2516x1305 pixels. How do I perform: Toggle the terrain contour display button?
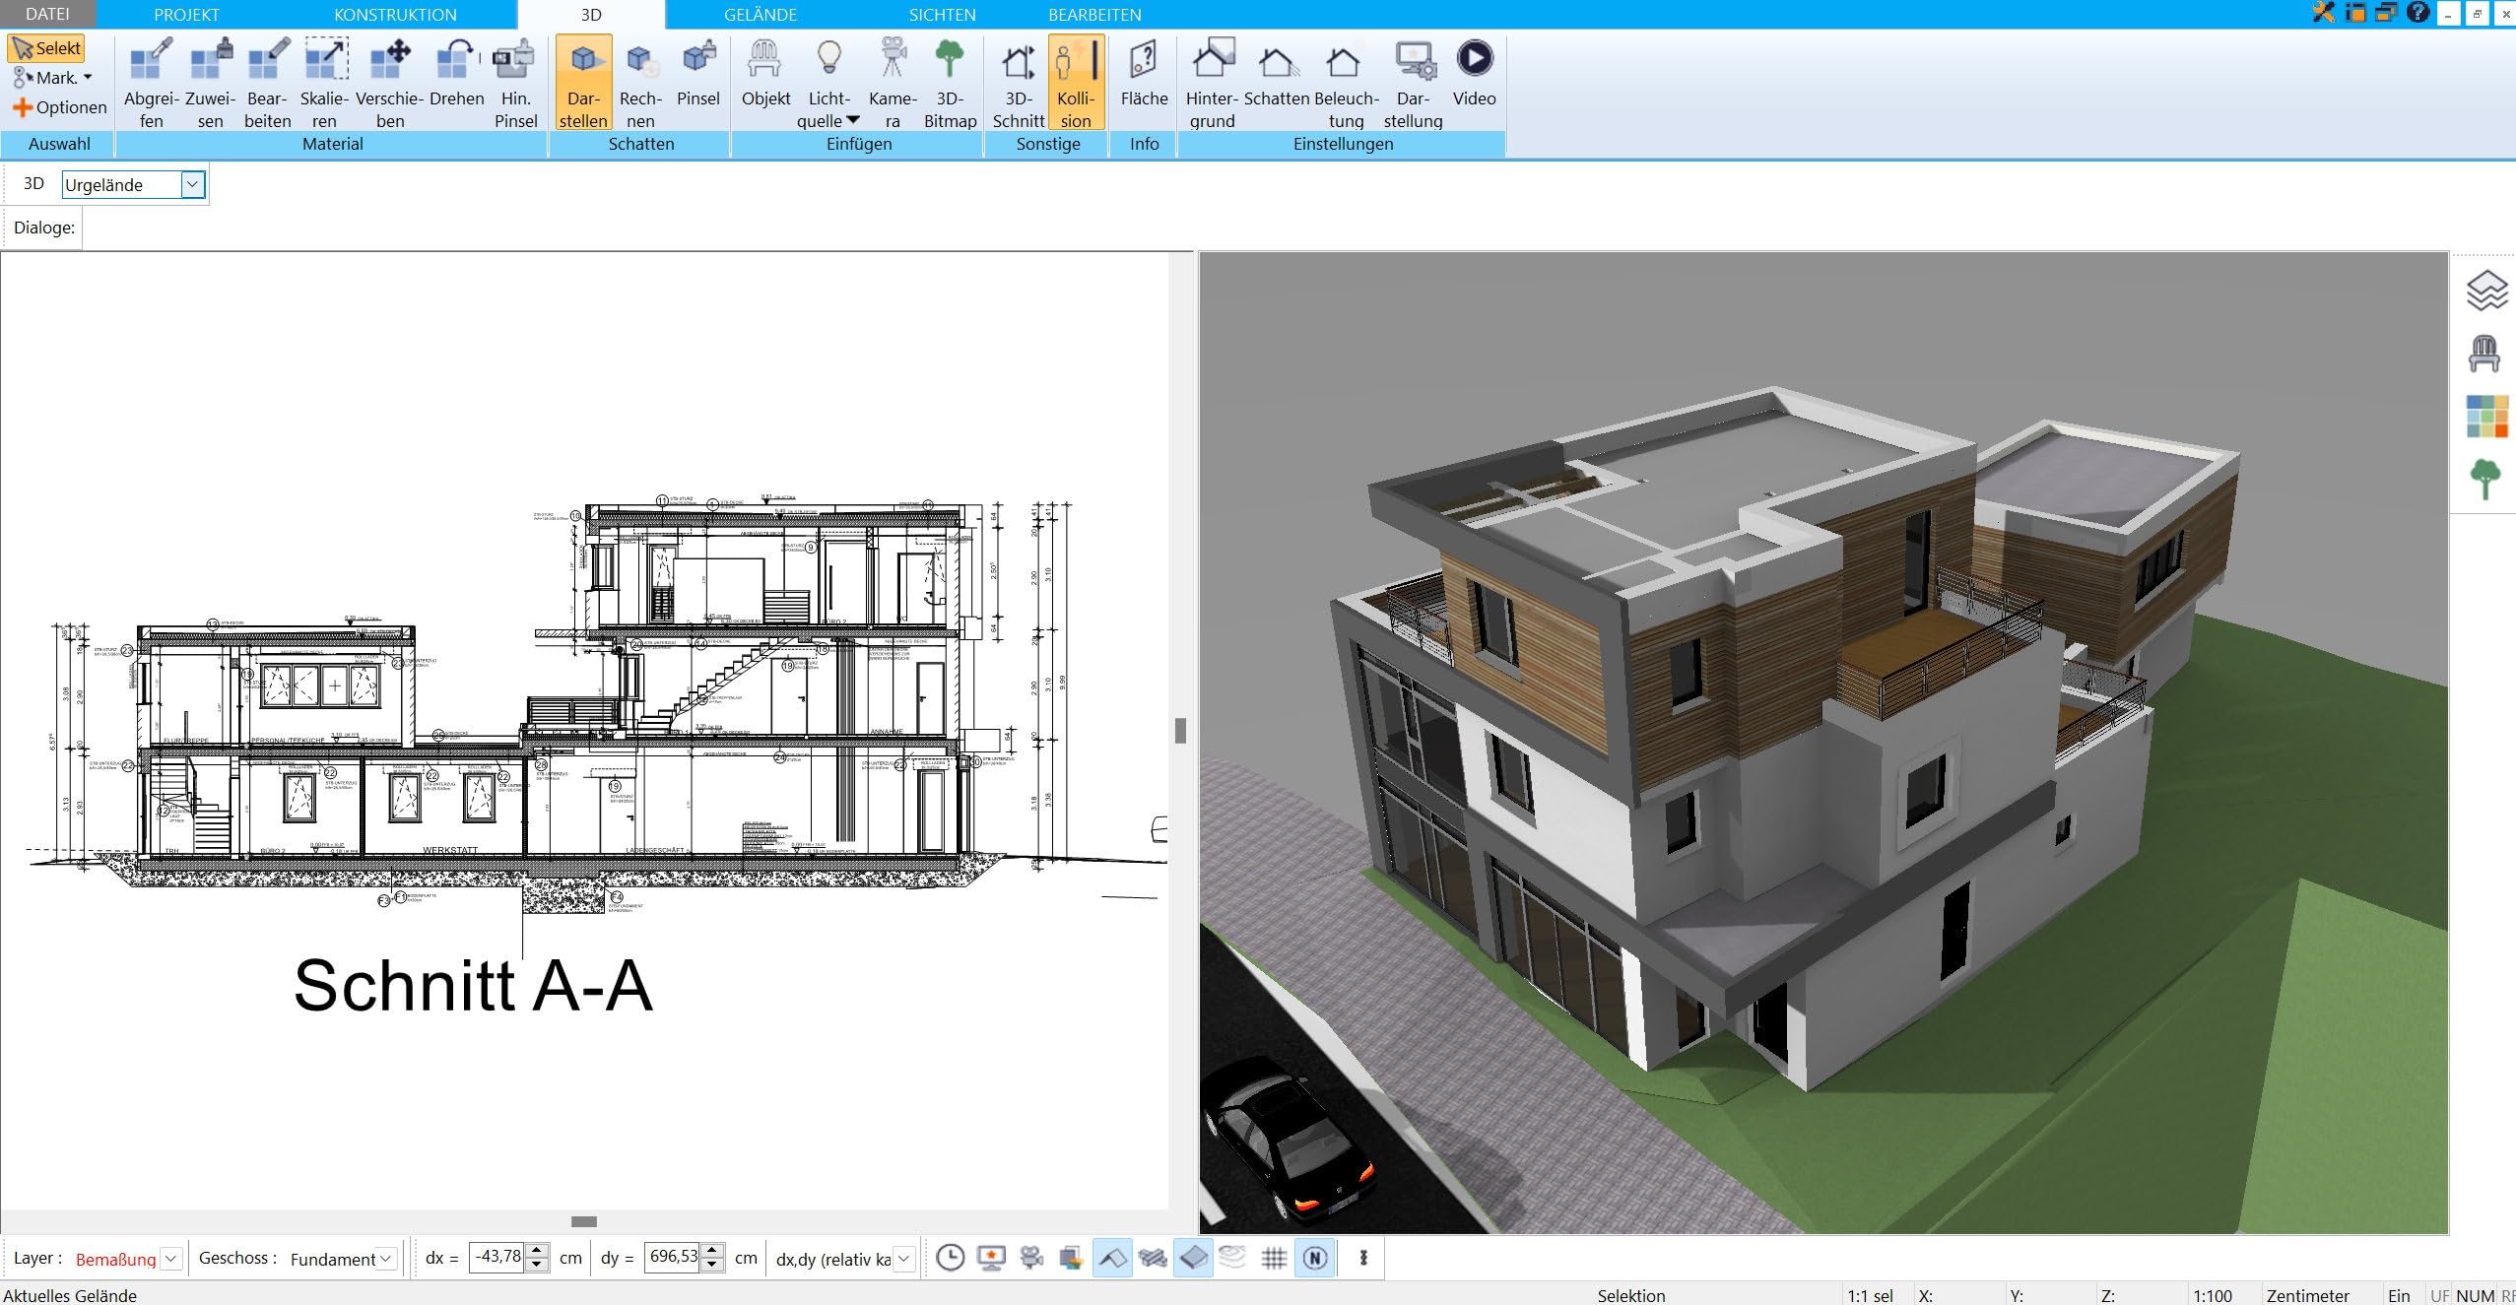1232,1258
